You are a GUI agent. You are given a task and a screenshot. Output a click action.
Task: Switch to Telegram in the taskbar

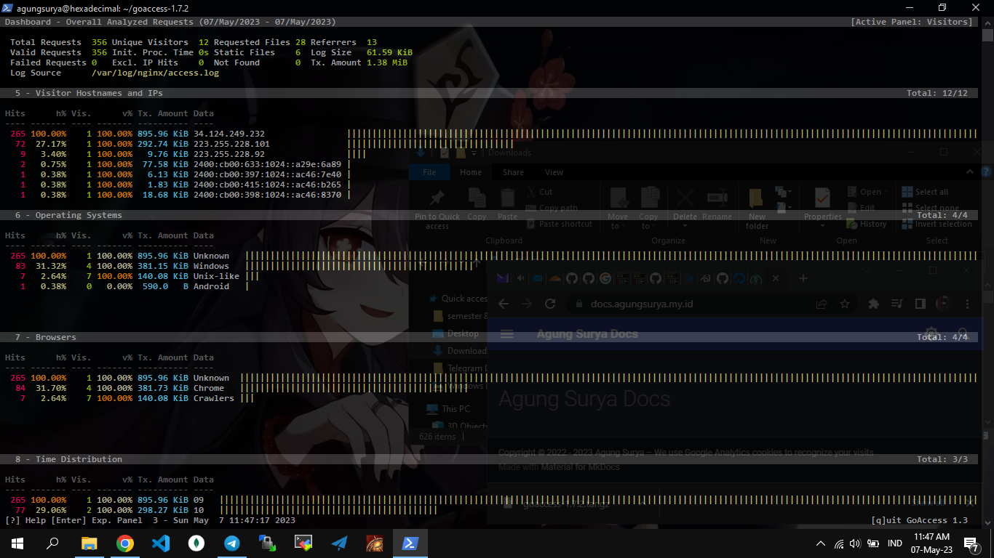coord(232,543)
